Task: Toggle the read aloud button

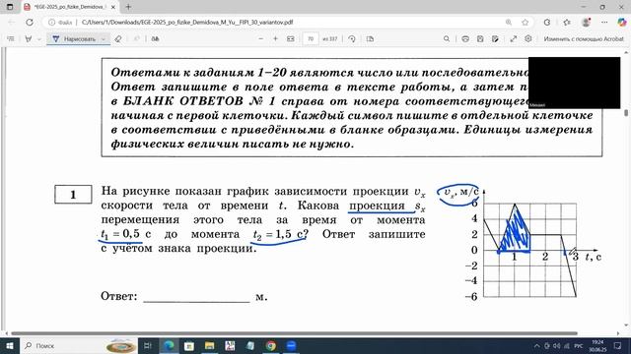Action: pyautogui.click(x=155, y=39)
